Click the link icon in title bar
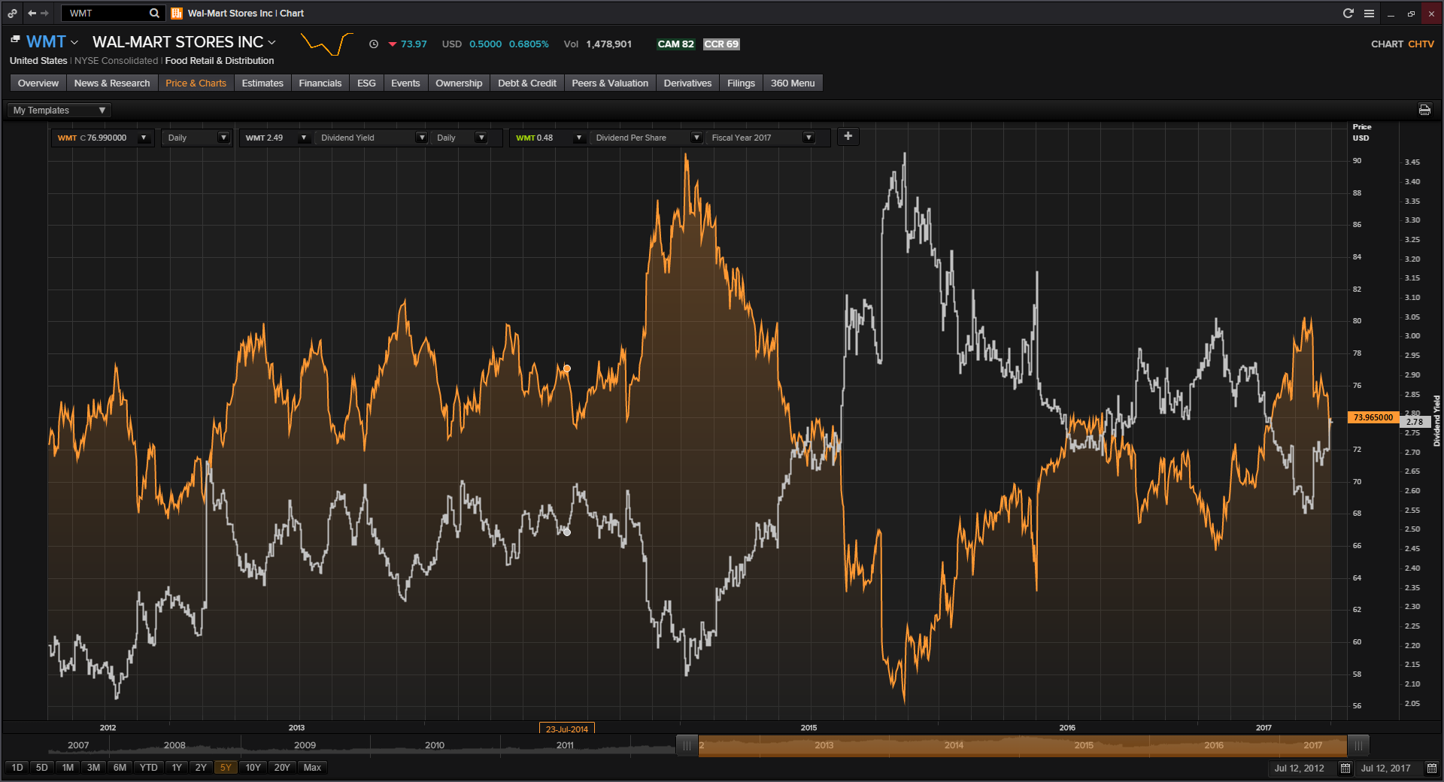Viewport: 1444px width, 782px height. coord(13,14)
